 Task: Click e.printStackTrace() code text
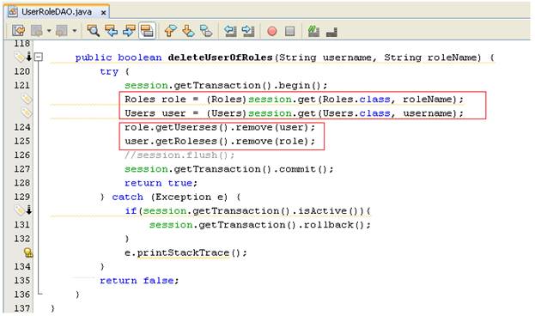pos(185,252)
